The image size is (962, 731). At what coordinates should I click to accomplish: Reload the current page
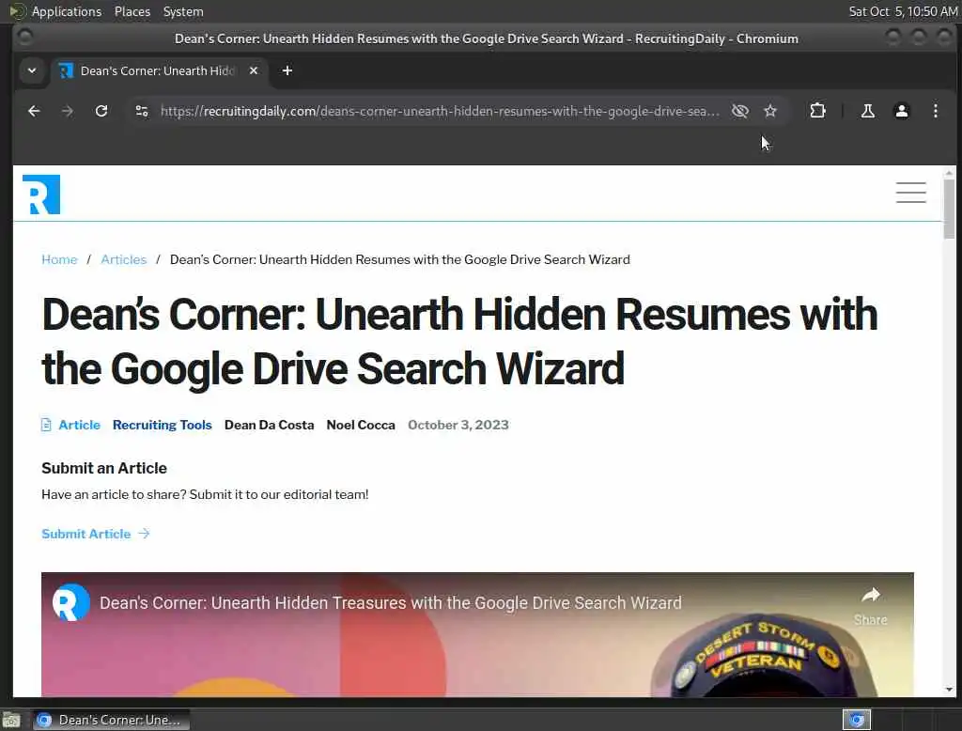coord(101,111)
